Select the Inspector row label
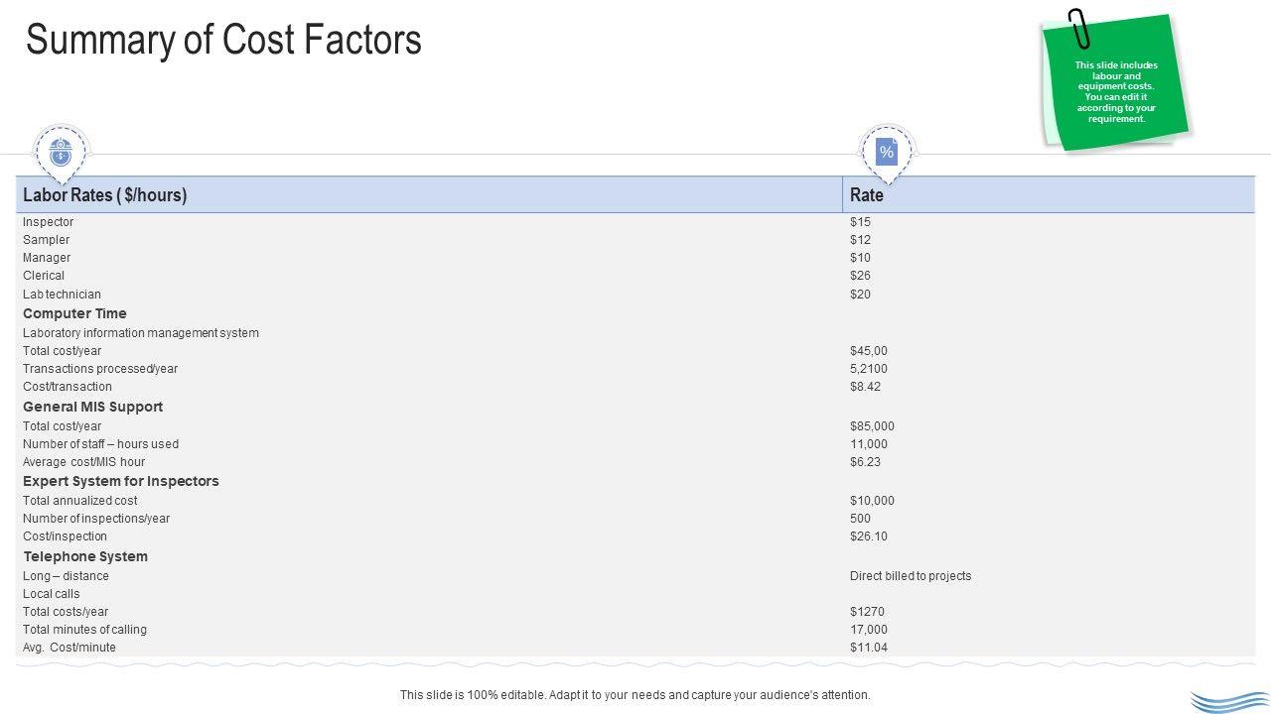 click(x=48, y=222)
